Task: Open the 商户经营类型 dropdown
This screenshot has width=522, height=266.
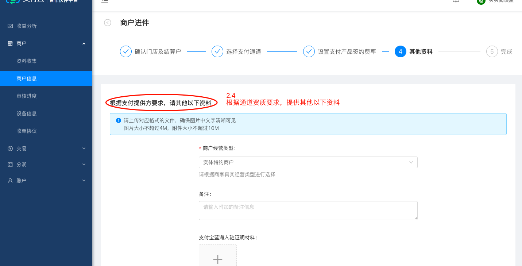Action: coord(308,162)
